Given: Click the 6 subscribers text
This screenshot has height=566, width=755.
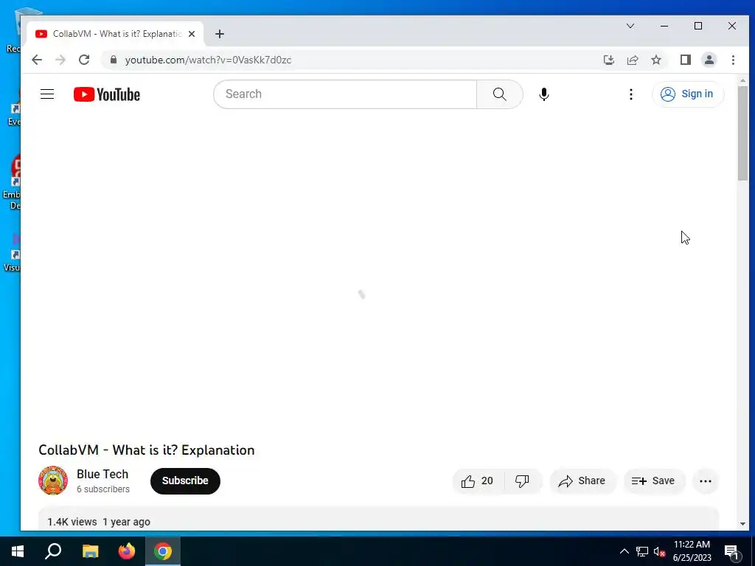Looking at the screenshot, I should (103, 489).
